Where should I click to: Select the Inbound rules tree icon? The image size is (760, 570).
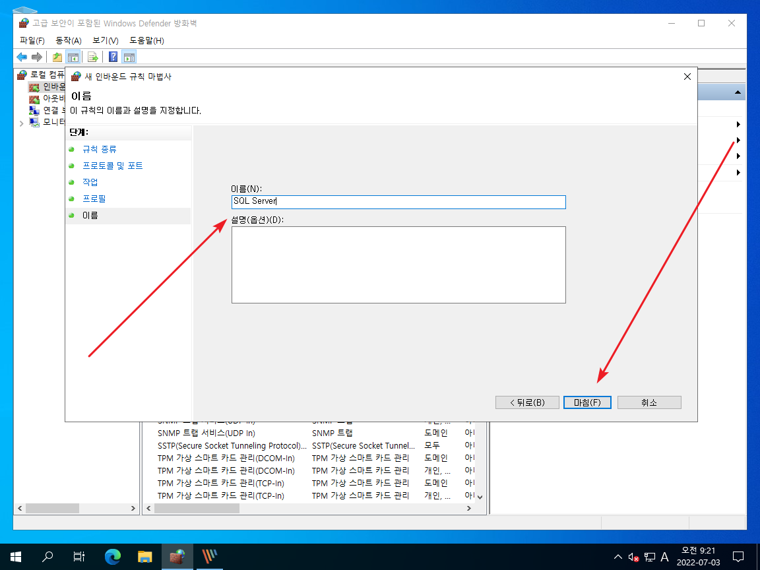pos(34,87)
